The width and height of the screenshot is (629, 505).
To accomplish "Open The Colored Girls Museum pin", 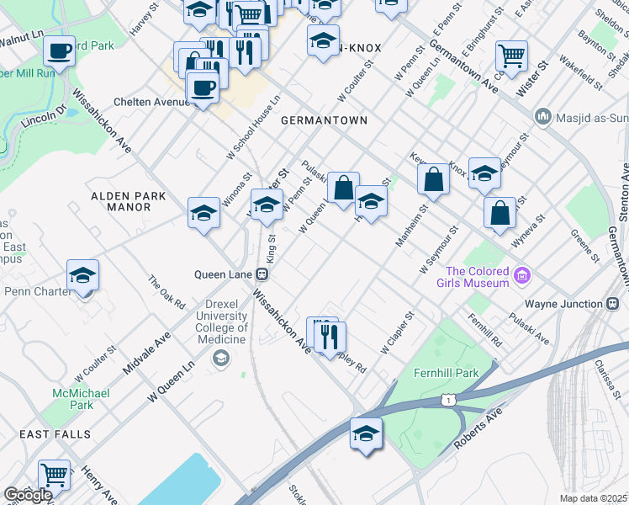I will click(x=521, y=275).
